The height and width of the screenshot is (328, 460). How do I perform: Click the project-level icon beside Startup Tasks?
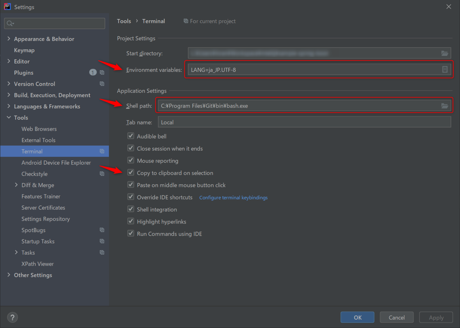tap(102, 241)
